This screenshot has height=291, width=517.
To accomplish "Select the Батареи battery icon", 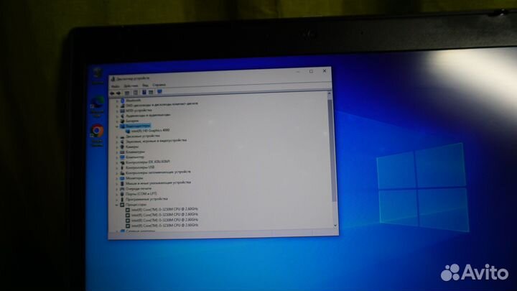I will pyautogui.click(x=122, y=121).
